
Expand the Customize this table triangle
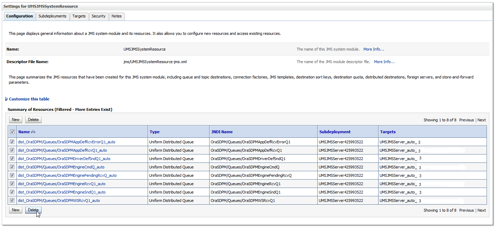[7, 99]
